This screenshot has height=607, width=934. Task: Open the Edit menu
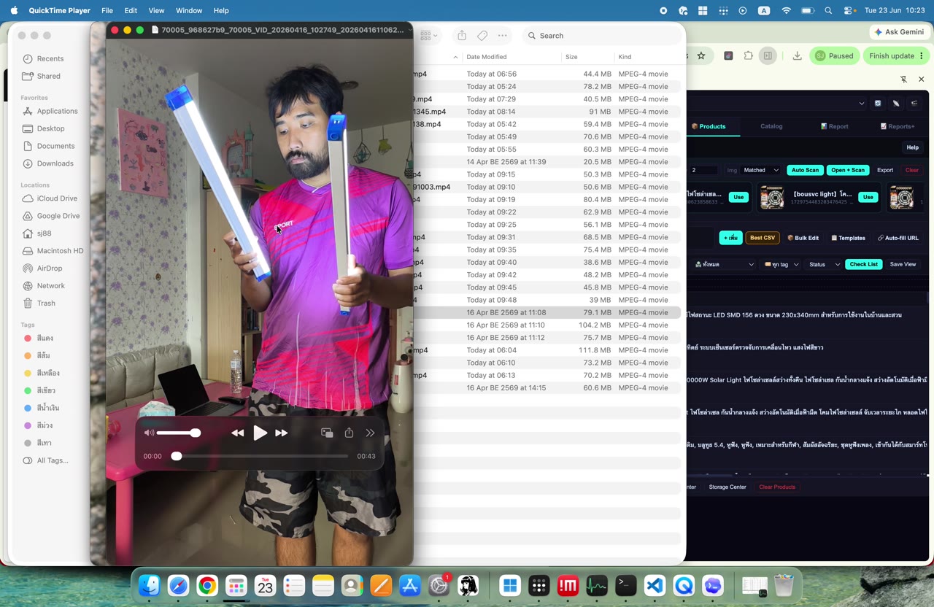pyautogui.click(x=131, y=10)
